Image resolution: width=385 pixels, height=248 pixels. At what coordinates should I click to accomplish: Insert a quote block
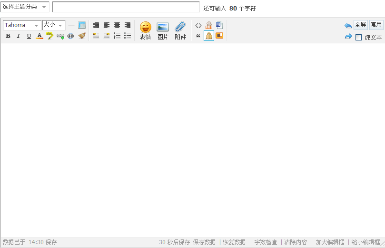(198, 36)
